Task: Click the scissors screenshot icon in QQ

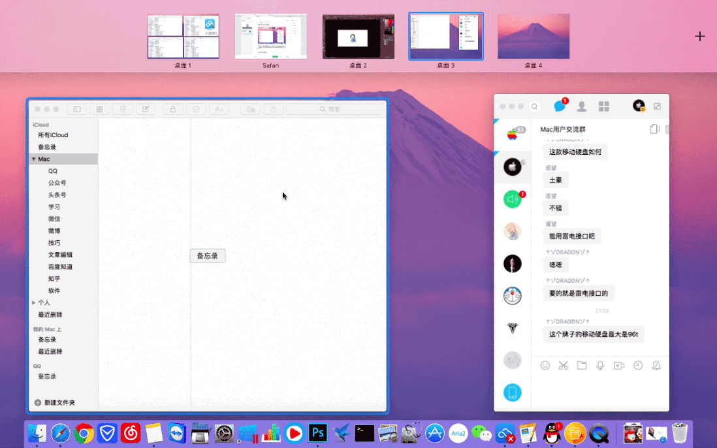Action: (563, 366)
